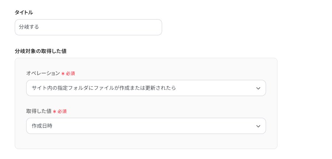Click the gray panel background below 作成日時
332x159 pixels.
[146, 141]
